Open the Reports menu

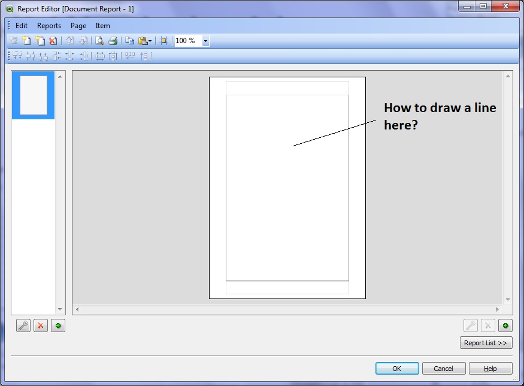49,26
